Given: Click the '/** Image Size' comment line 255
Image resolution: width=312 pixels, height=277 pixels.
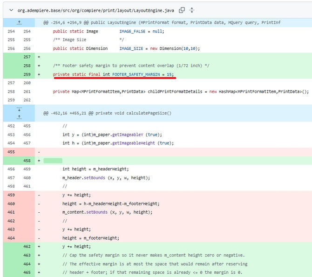Looking at the screenshot, I should point(88,40).
